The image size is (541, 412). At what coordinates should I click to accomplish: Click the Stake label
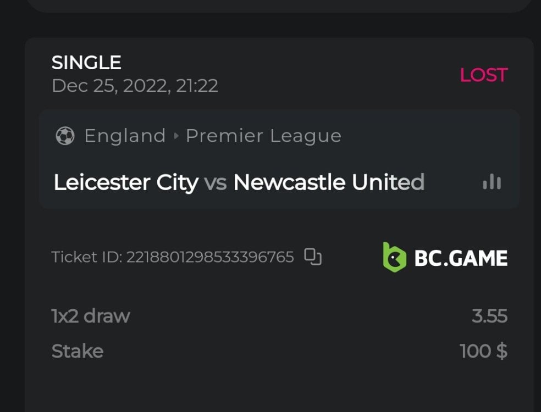coord(78,351)
